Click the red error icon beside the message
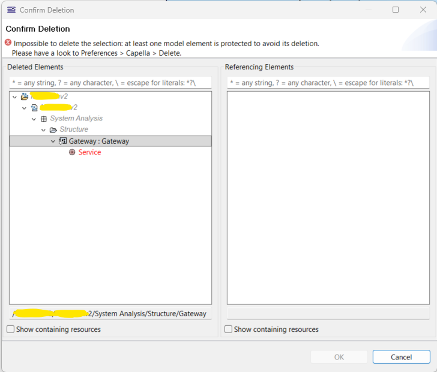Viewport: 437px width, 372px height. (x=8, y=43)
